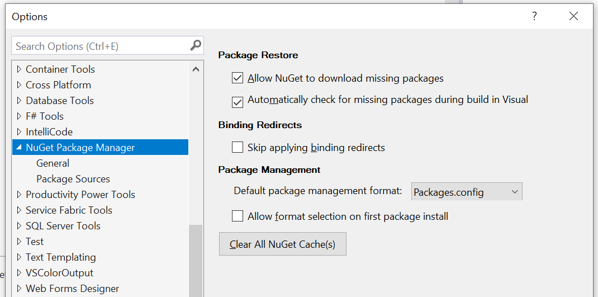Toggle Allow NuGet to download missing packages
Image resolution: width=598 pixels, height=297 pixels.
pyautogui.click(x=237, y=78)
